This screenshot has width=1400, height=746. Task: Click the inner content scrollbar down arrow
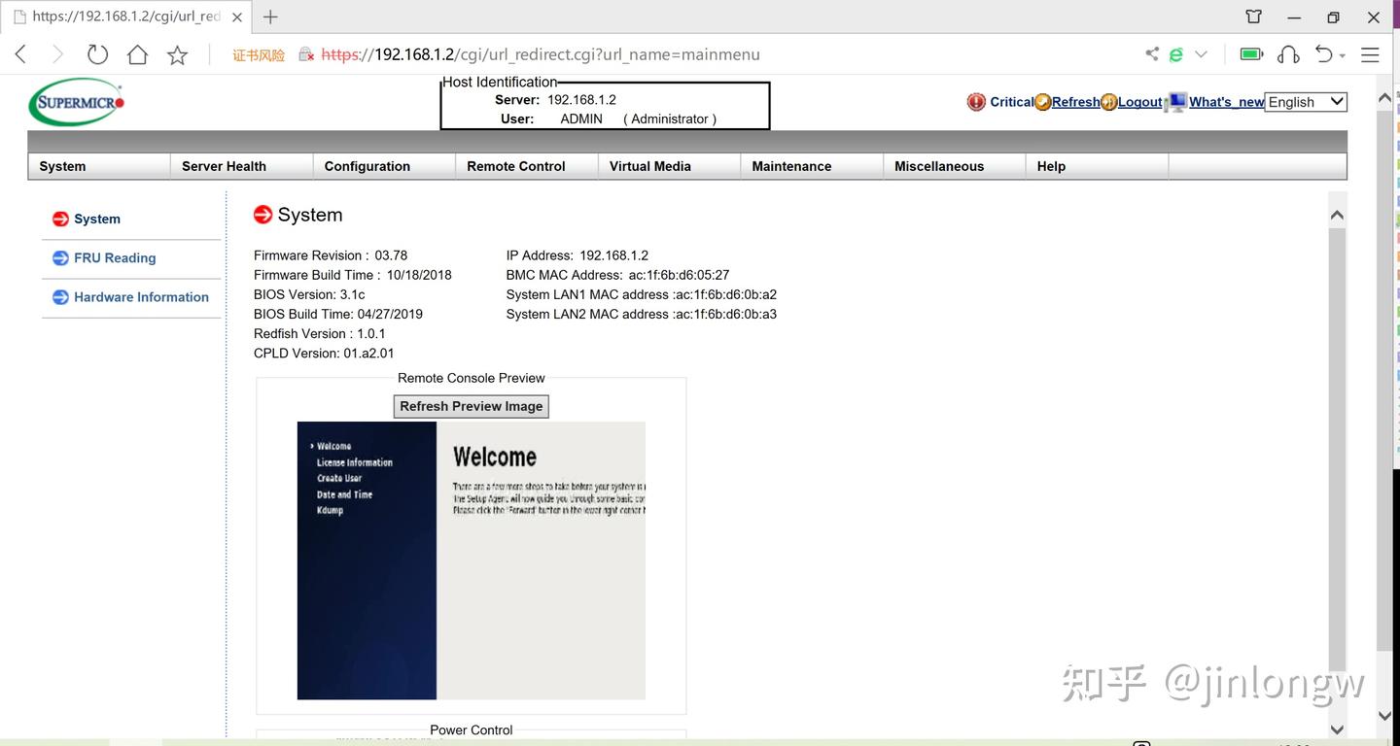pyautogui.click(x=1337, y=729)
